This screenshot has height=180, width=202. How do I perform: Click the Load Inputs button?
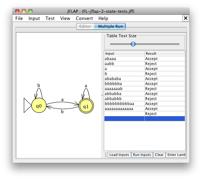click(119, 155)
